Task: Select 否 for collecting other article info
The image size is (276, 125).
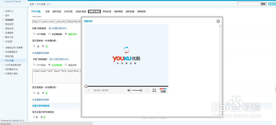Action: [42, 117]
